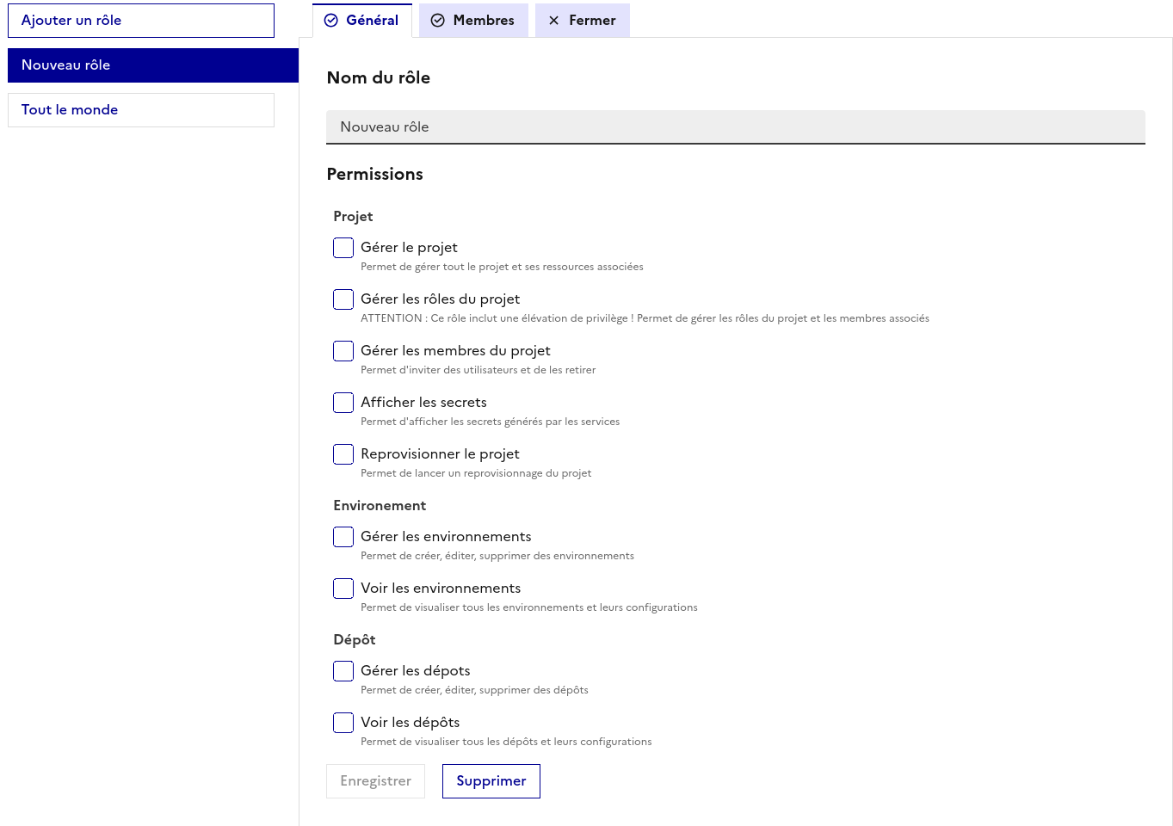Click the Enregistrer button
Viewport: 1173px width, 826px height.
click(x=376, y=781)
